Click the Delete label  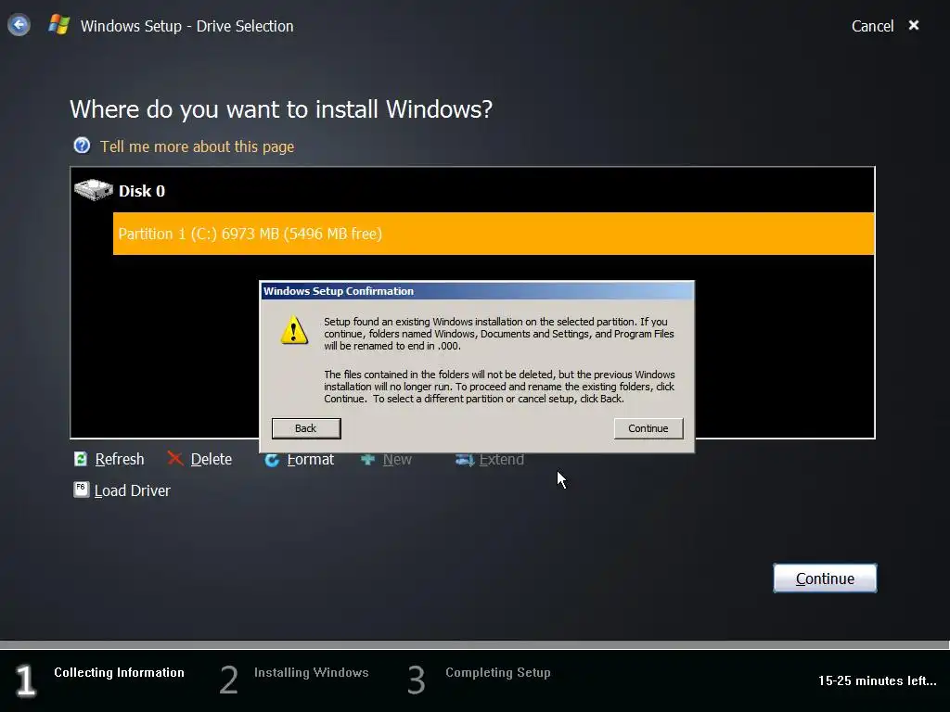click(x=212, y=459)
